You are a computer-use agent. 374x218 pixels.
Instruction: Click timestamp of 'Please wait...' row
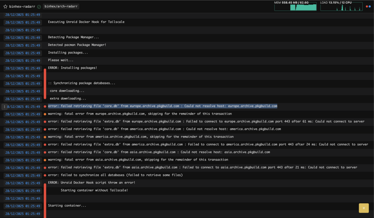[23, 61]
